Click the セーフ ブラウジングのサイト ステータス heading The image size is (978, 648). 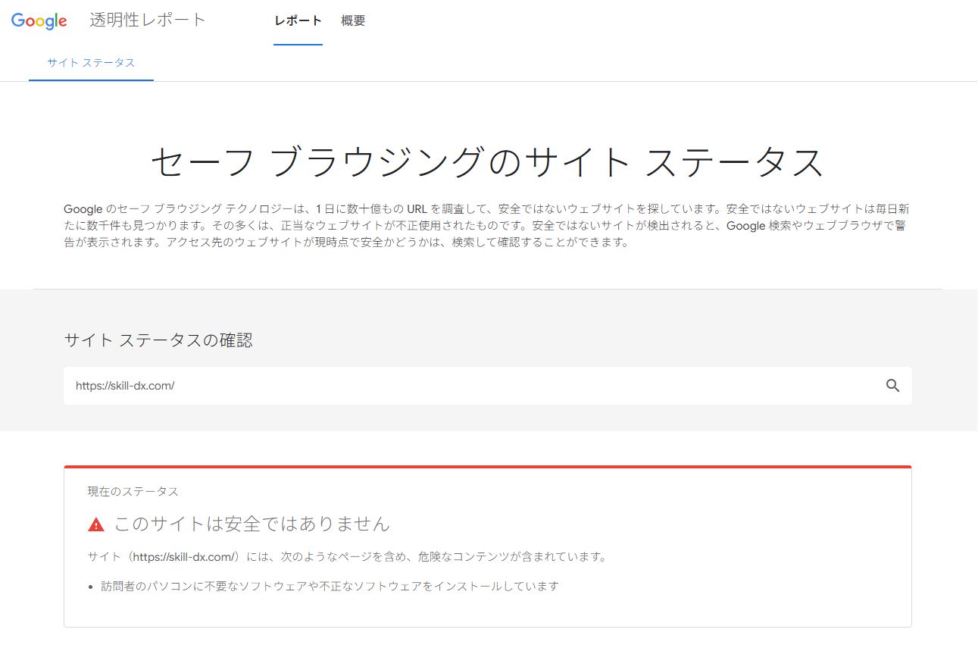[x=487, y=162]
